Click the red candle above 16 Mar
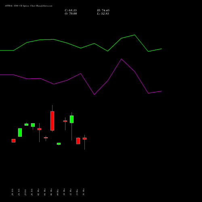 [84, 139]
